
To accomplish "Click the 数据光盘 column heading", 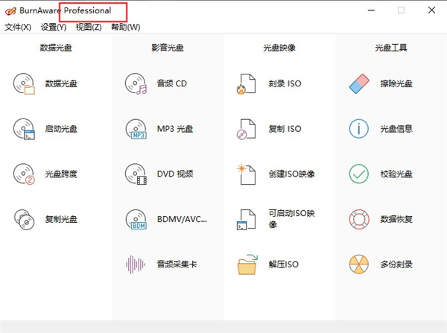I will (x=56, y=48).
